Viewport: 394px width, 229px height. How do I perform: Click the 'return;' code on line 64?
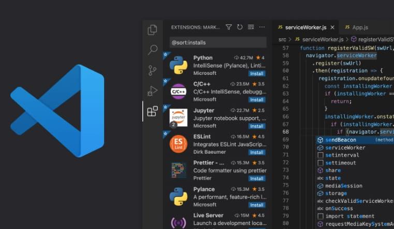tap(341, 102)
